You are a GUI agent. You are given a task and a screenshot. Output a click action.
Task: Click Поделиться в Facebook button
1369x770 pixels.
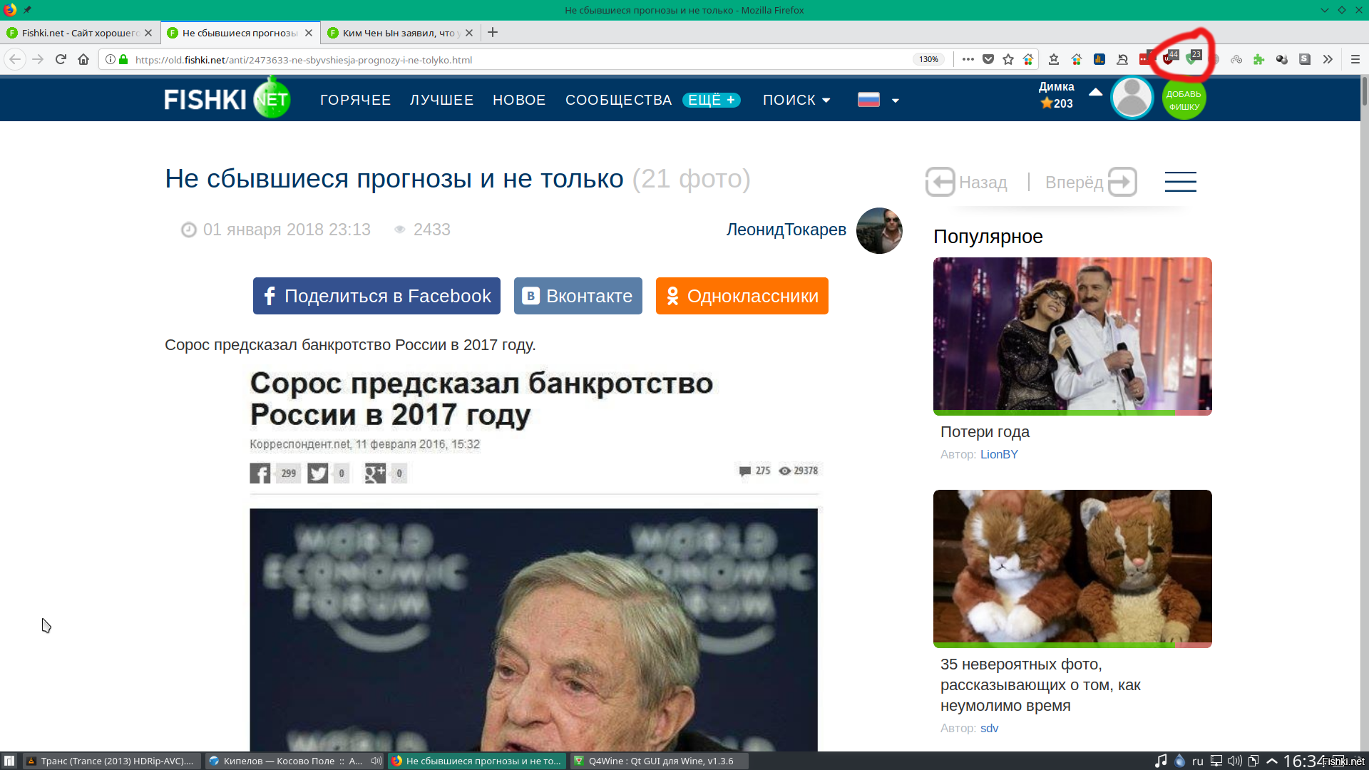[x=376, y=296]
